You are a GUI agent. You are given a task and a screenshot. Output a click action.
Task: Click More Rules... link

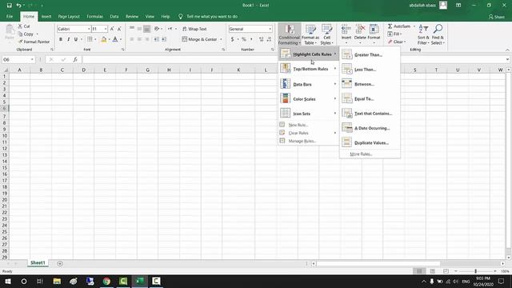361,154
